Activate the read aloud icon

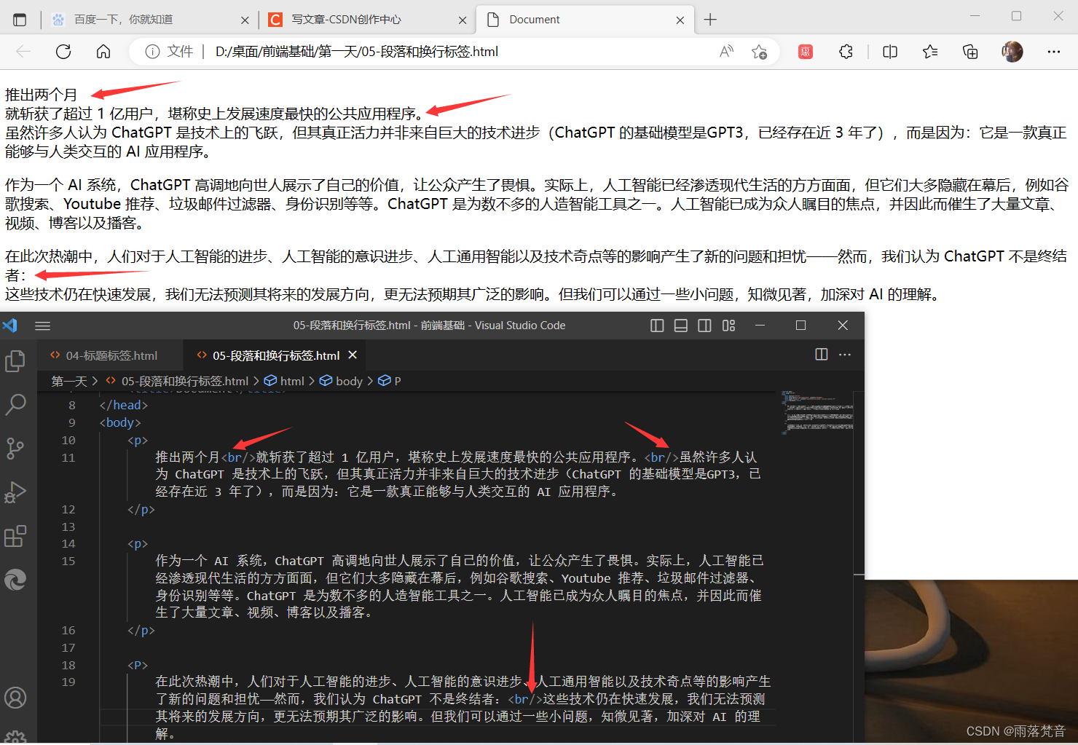(726, 52)
